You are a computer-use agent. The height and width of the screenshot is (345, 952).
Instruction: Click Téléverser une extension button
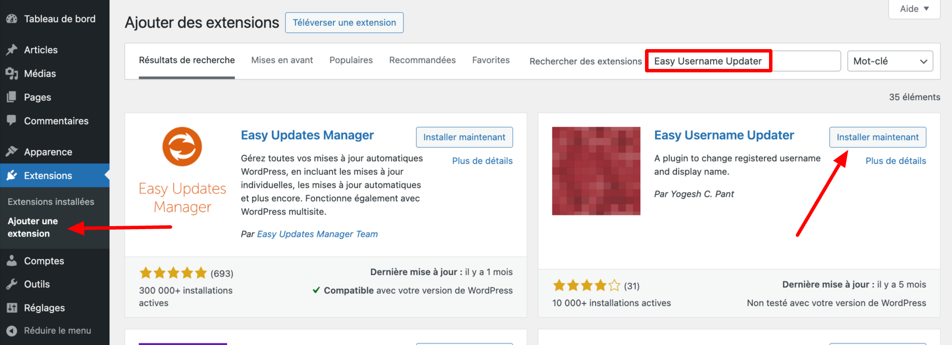[x=344, y=22]
